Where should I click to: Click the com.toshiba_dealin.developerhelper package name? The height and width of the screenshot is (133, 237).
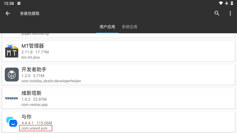(x=51, y=81)
